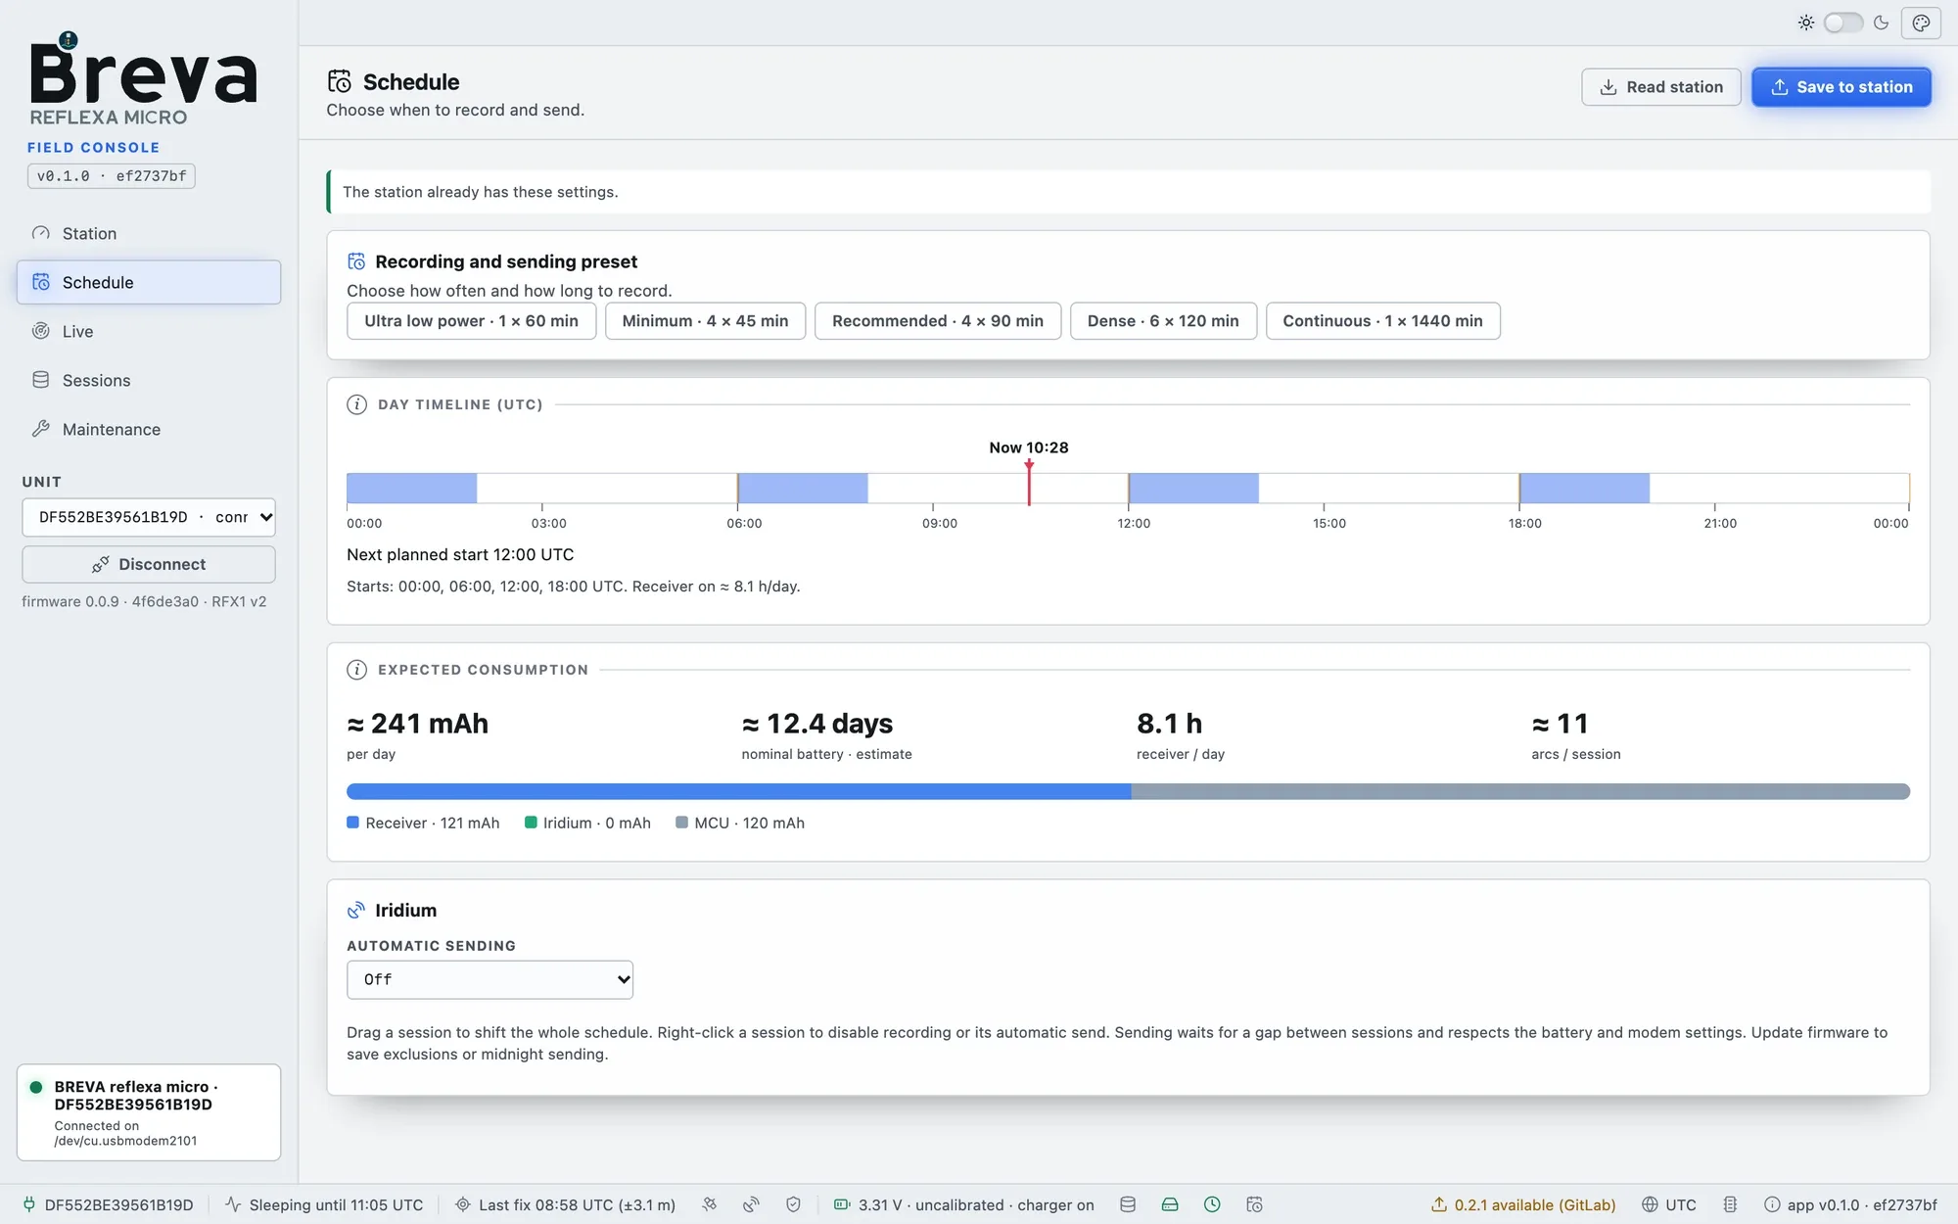The height and width of the screenshot is (1224, 1958).
Task: Choose the Ultra low power 1 × 60 min preset
Action: click(x=471, y=321)
